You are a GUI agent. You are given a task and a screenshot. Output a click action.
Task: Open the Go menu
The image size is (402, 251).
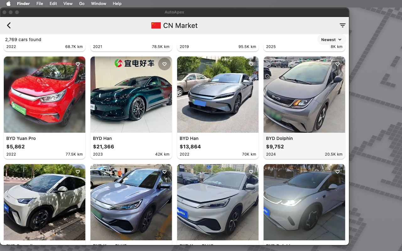[82, 3]
